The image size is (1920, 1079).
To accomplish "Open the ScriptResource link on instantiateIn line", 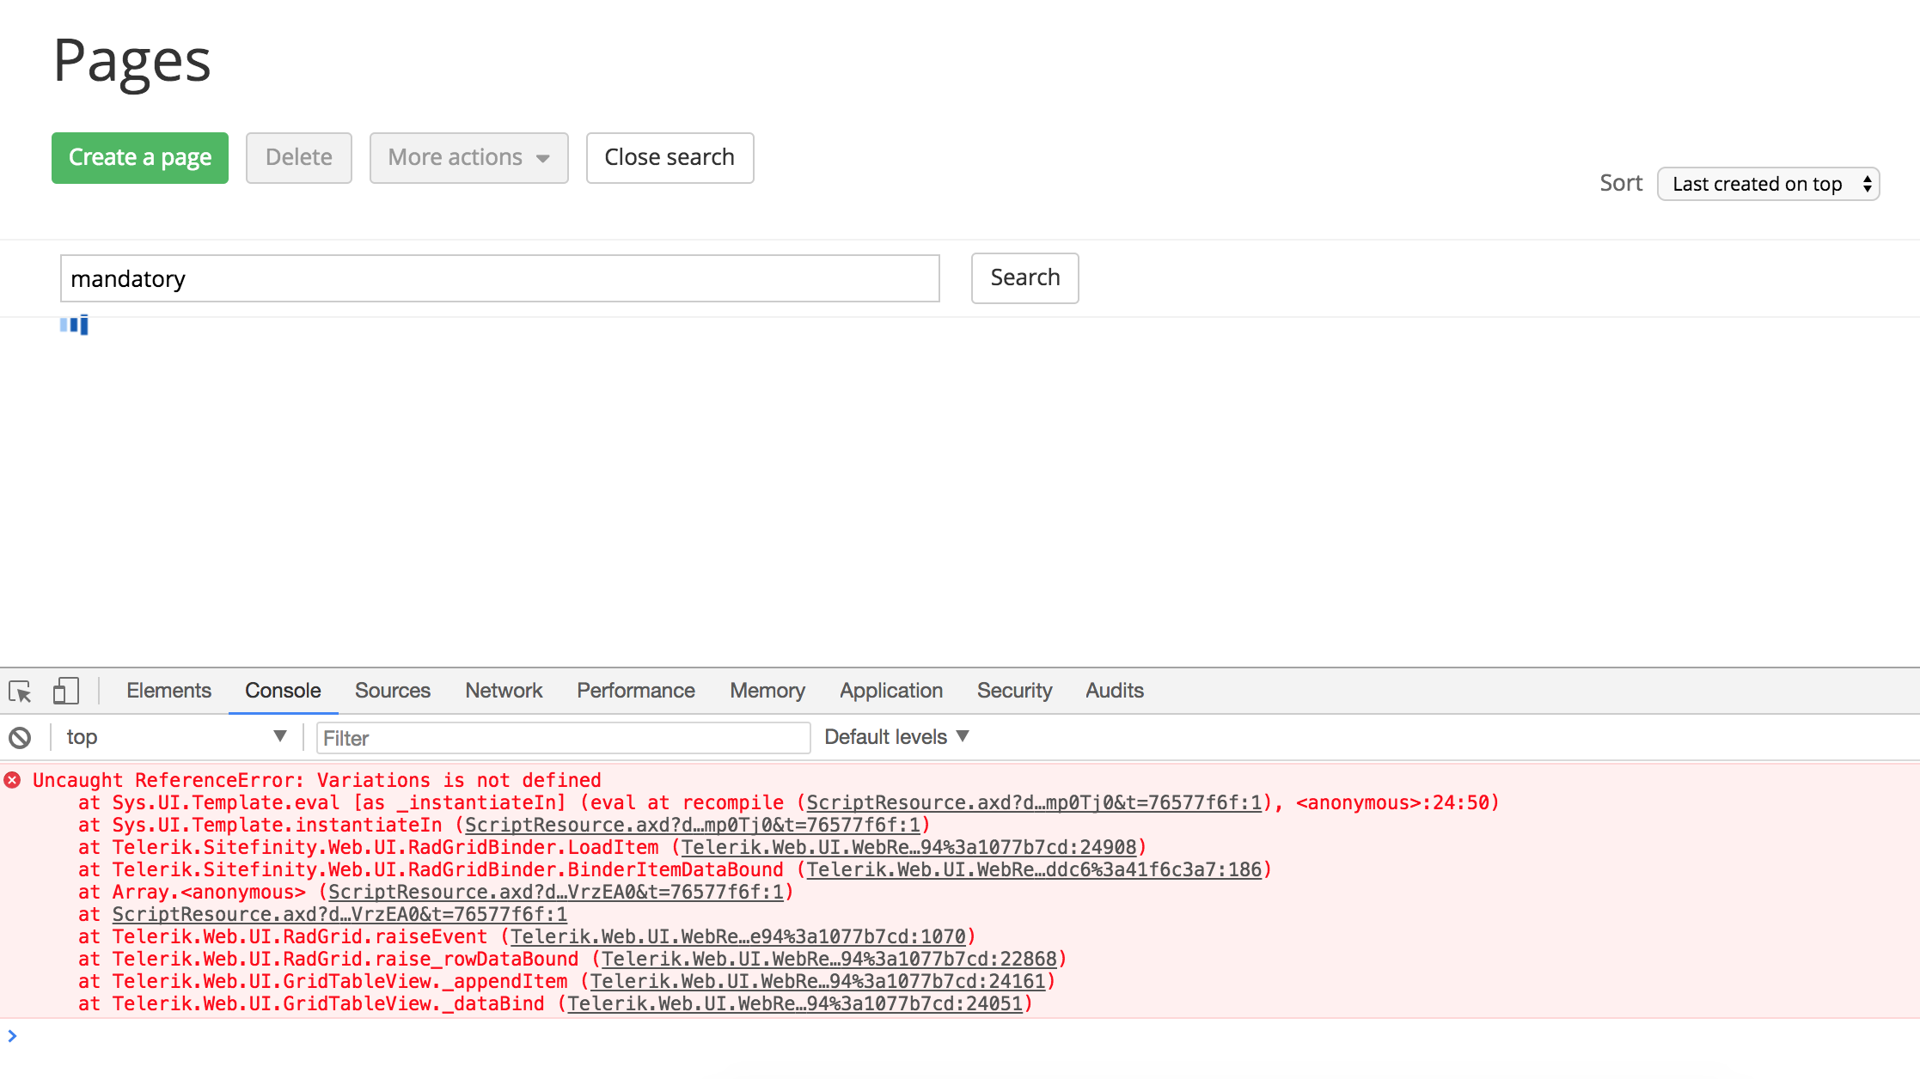I will [692, 825].
